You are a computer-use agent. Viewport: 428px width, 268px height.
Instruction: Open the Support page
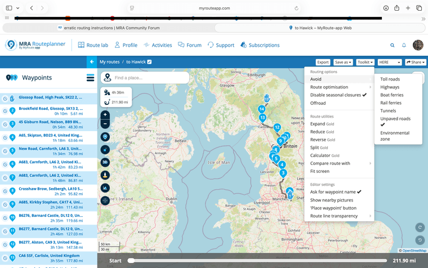(x=221, y=45)
